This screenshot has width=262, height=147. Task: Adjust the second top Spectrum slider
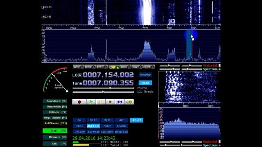click(192, 69)
